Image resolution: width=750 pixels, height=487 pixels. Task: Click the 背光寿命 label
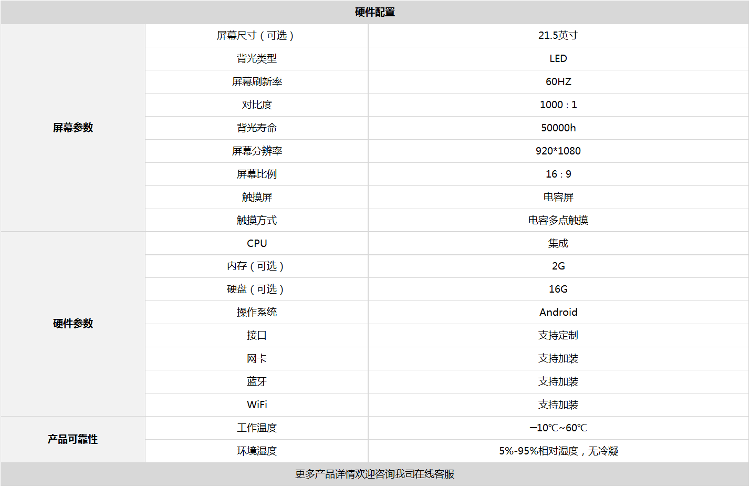pyautogui.click(x=257, y=128)
